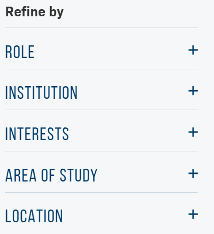Click the plus icon next to AREA OF STUDY
This screenshot has height=234, width=214.
point(193,173)
